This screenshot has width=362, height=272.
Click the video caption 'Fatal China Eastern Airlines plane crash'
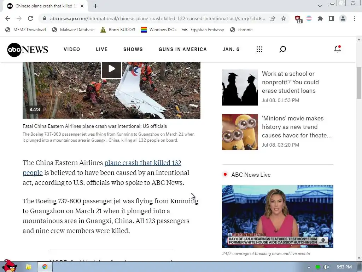point(95,126)
